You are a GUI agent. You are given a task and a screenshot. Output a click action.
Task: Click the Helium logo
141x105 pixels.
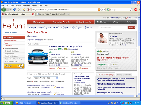(x=14, y=24)
